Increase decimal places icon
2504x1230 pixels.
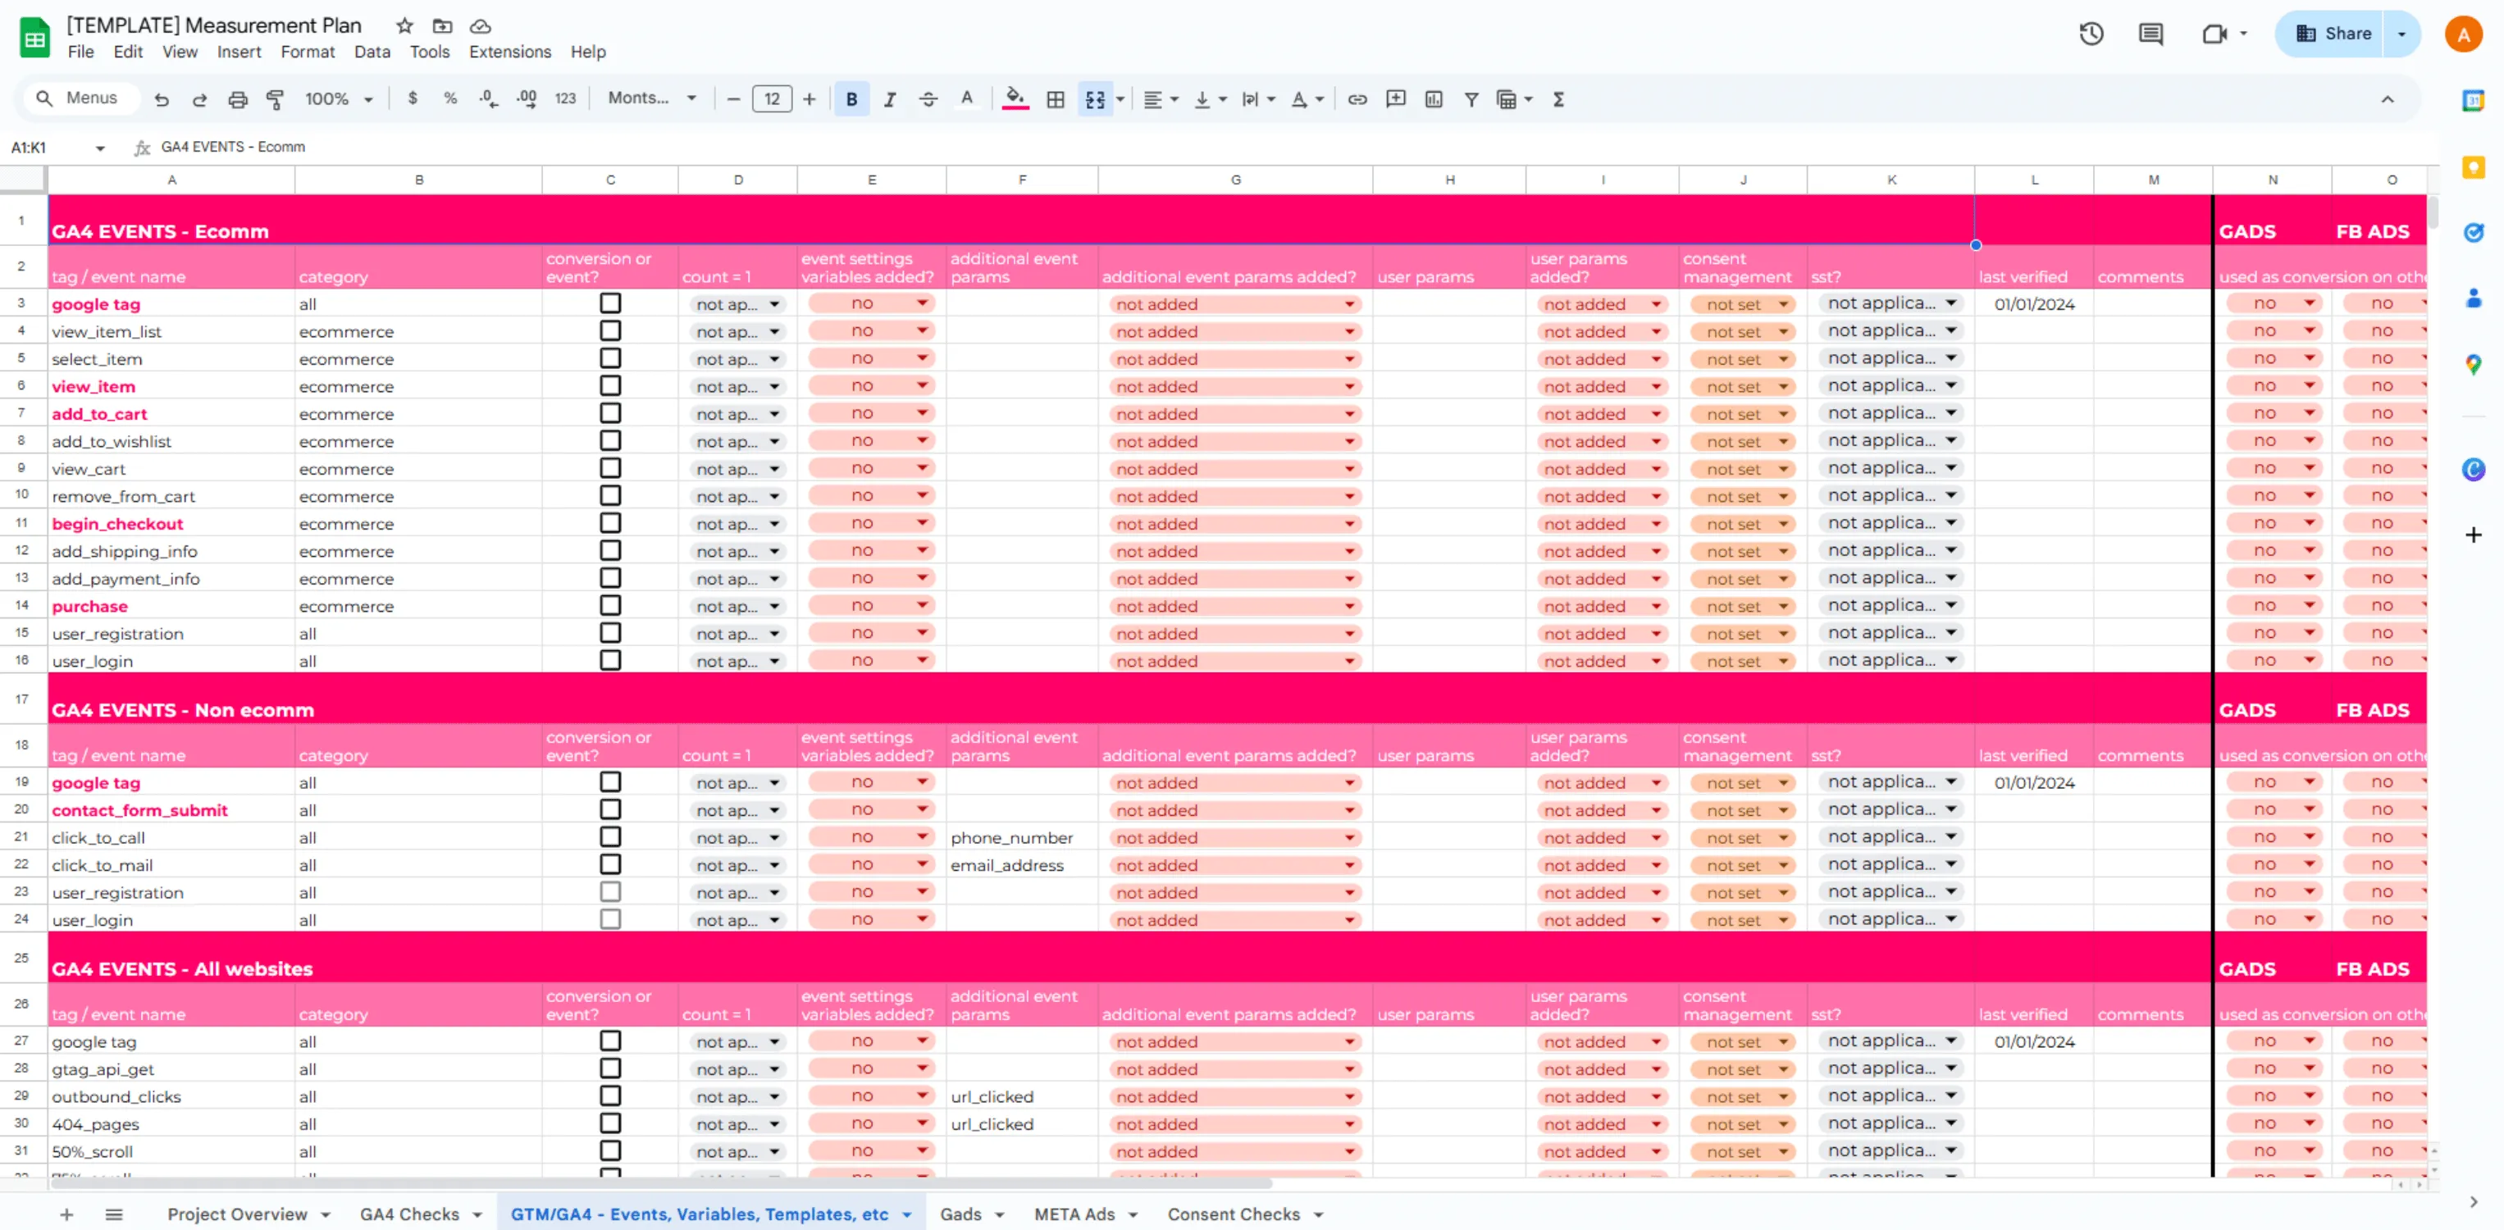click(526, 98)
